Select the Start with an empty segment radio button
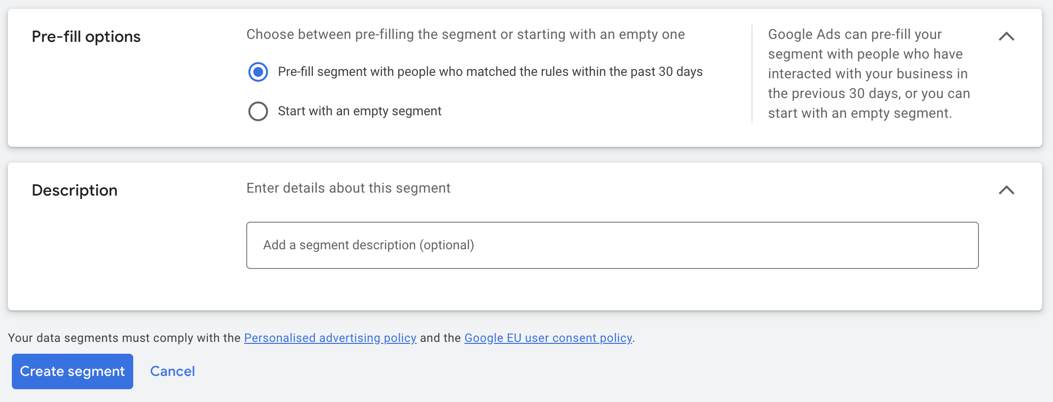The height and width of the screenshot is (402, 1053). click(258, 111)
